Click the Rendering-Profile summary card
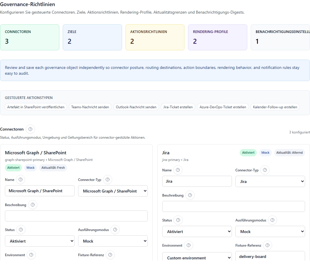Viewport: 310px width, 264px height. point(217,37)
